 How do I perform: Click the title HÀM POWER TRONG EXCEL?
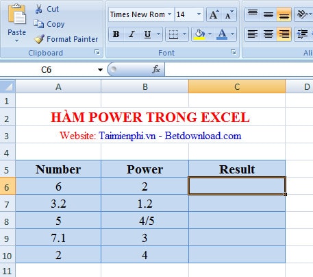click(150, 117)
